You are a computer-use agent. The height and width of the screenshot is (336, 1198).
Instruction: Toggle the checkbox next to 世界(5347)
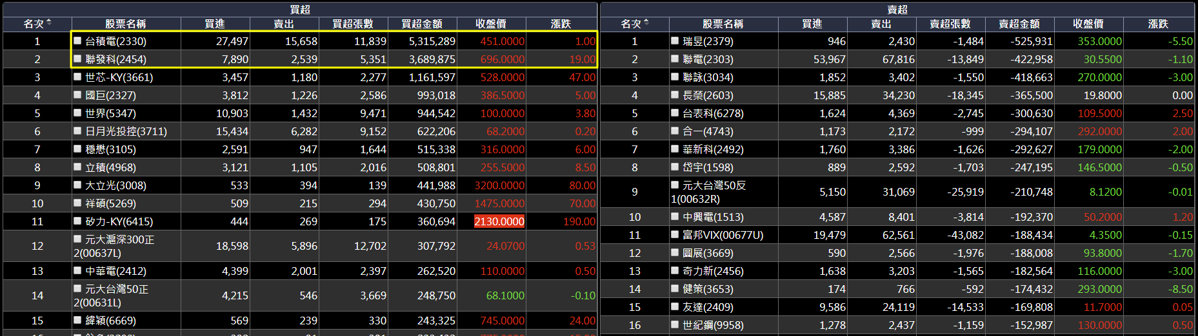click(77, 113)
